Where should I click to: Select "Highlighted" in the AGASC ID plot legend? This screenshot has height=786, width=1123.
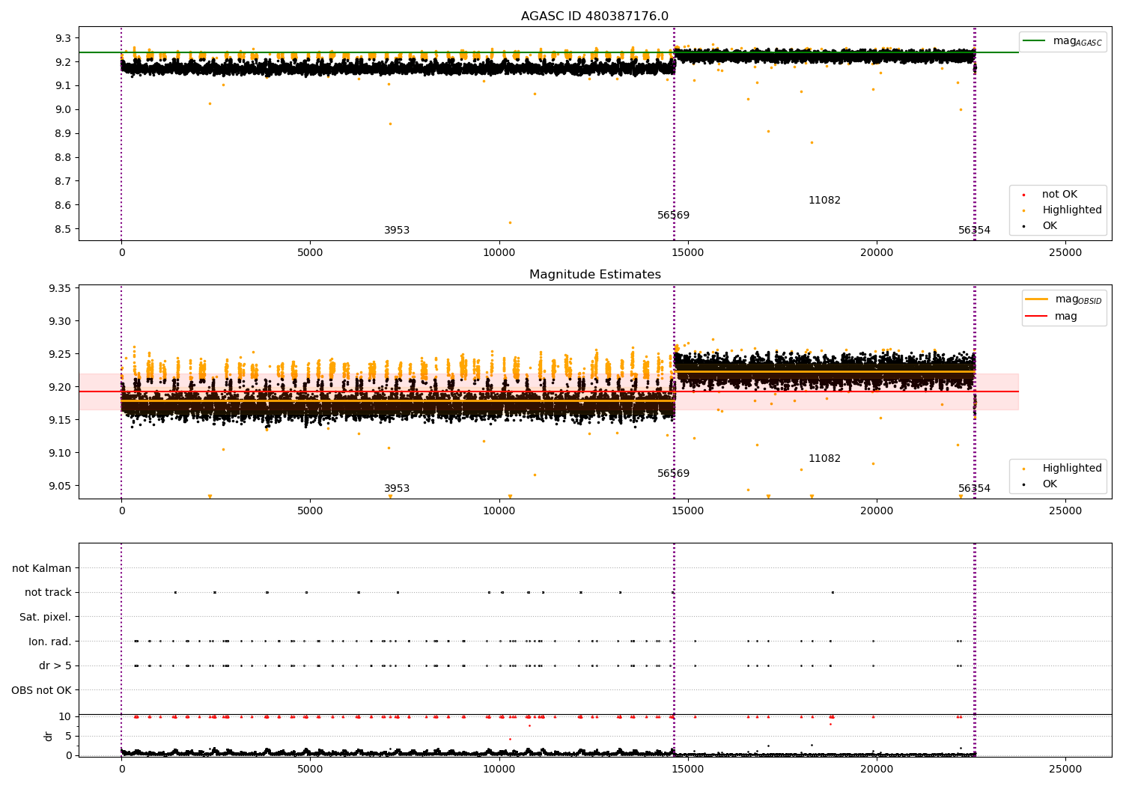tap(1072, 210)
